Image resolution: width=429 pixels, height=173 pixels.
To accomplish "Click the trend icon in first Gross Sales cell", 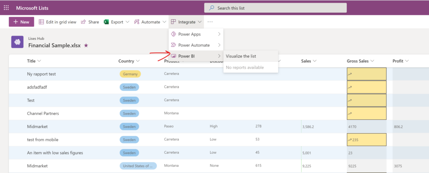I will (350, 75).
